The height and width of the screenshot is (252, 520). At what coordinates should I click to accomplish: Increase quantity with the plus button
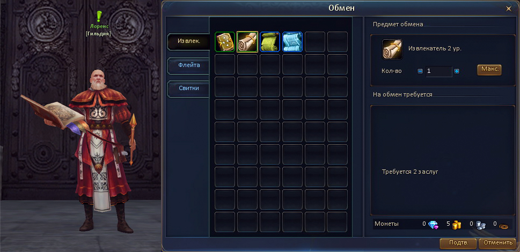tap(457, 71)
